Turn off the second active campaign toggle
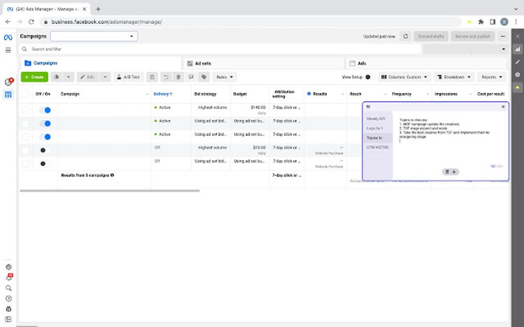 pos(45,124)
